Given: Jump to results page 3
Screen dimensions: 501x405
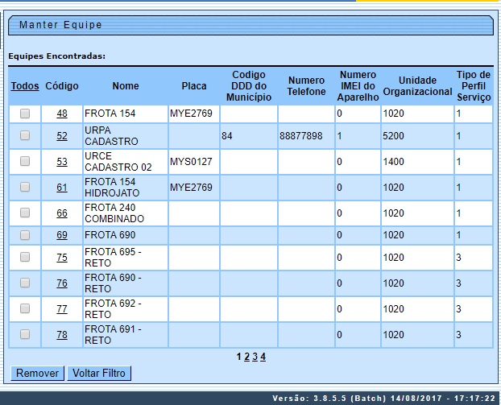Looking at the screenshot, I should [255, 357].
